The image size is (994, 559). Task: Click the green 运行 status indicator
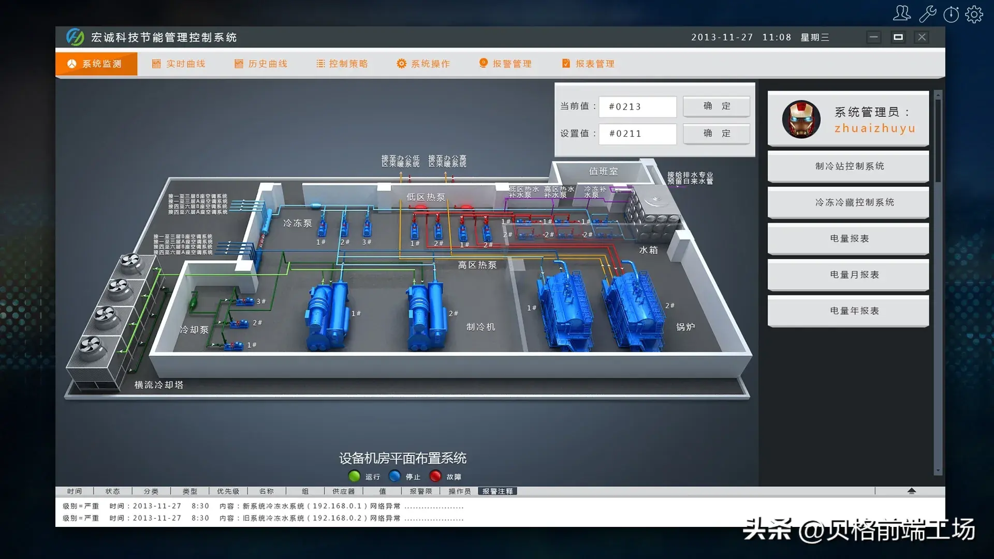click(x=355, y=476)
